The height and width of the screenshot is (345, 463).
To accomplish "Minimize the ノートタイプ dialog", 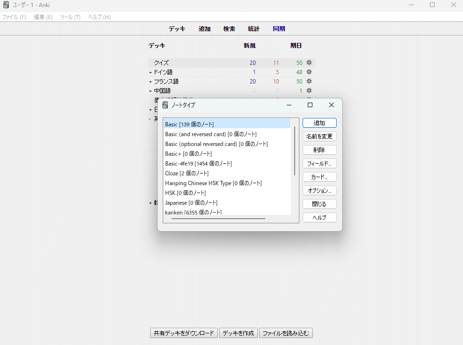I will tap(289, 105).
